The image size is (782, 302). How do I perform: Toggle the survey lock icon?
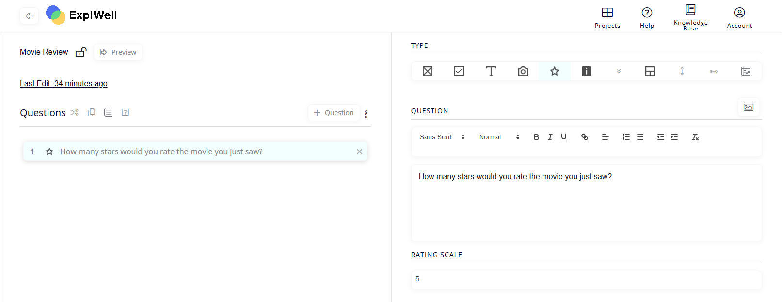pyautogui.click(x=81, y=52)
